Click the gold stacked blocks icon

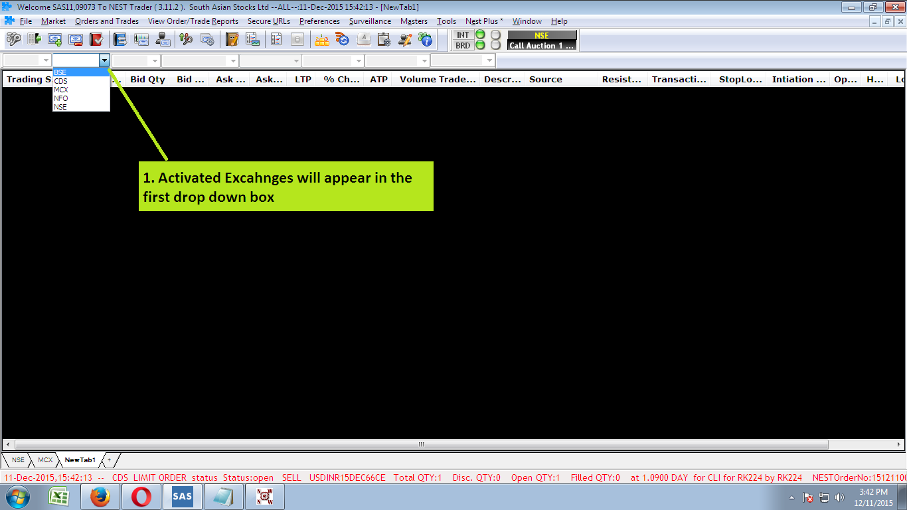322,40
